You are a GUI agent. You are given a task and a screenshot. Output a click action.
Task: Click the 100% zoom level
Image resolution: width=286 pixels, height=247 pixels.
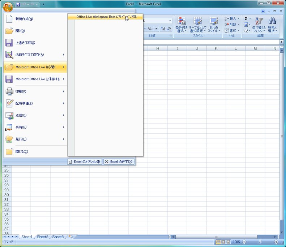click(236, 242)
